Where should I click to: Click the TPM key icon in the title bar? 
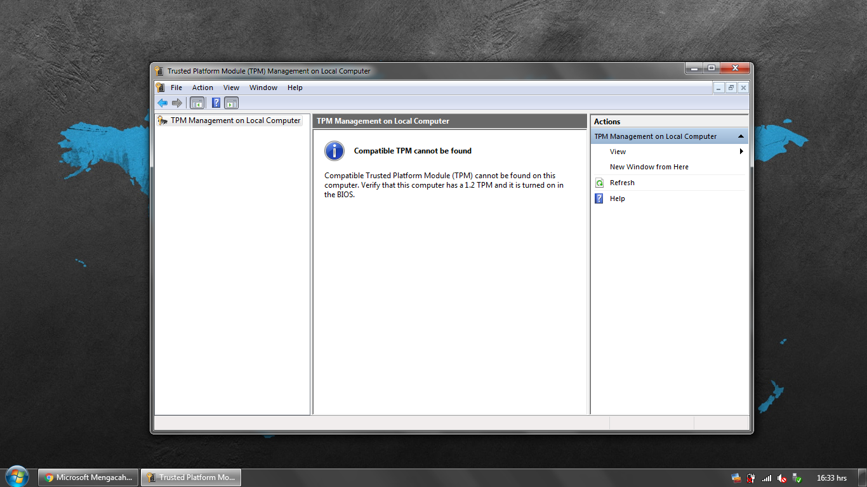159,71
